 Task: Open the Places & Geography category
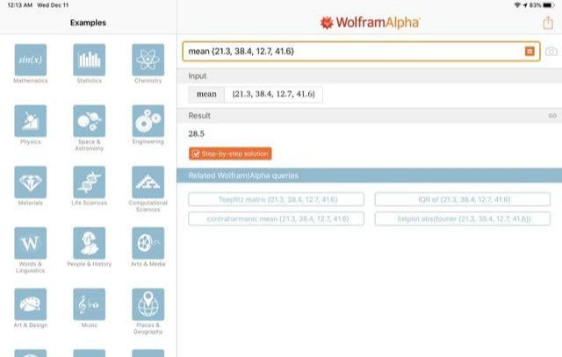click(148, 304)
